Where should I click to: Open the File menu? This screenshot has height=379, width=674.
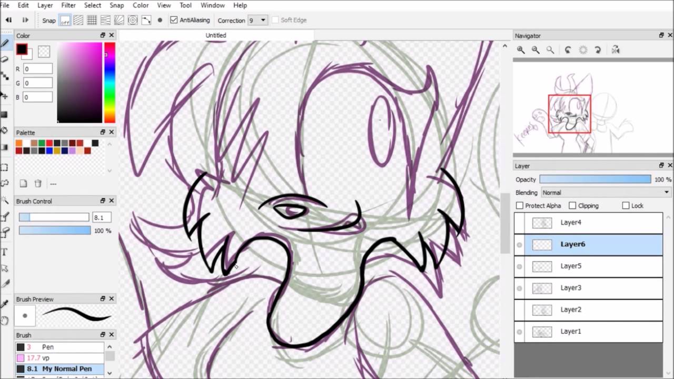pyautogui.click(x=5, y=5)
